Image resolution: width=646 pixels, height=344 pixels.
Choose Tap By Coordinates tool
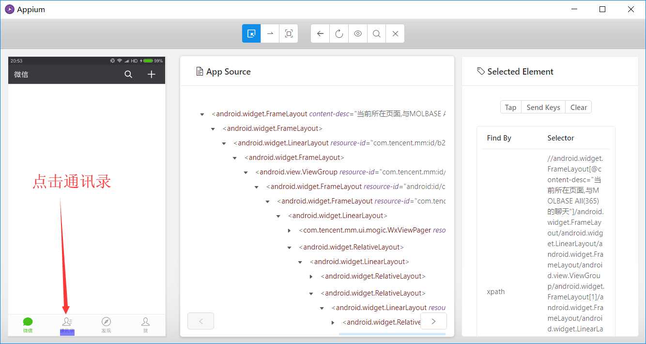pos(289,33)
